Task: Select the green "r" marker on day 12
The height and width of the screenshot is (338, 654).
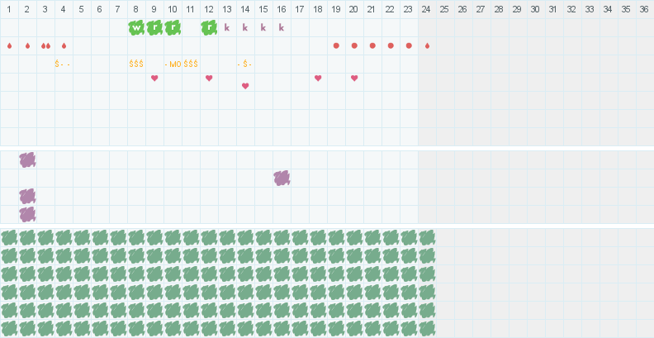Action: [x=209, y=27]
